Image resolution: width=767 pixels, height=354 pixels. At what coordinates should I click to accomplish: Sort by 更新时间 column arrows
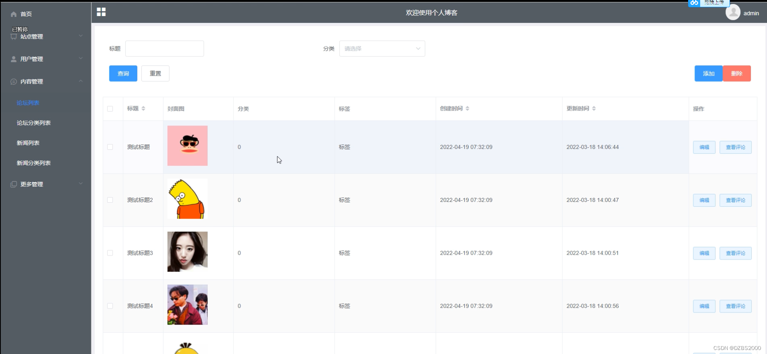(x=594, y=109)
